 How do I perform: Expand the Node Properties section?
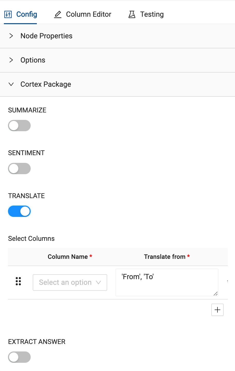tap(46, 36)
